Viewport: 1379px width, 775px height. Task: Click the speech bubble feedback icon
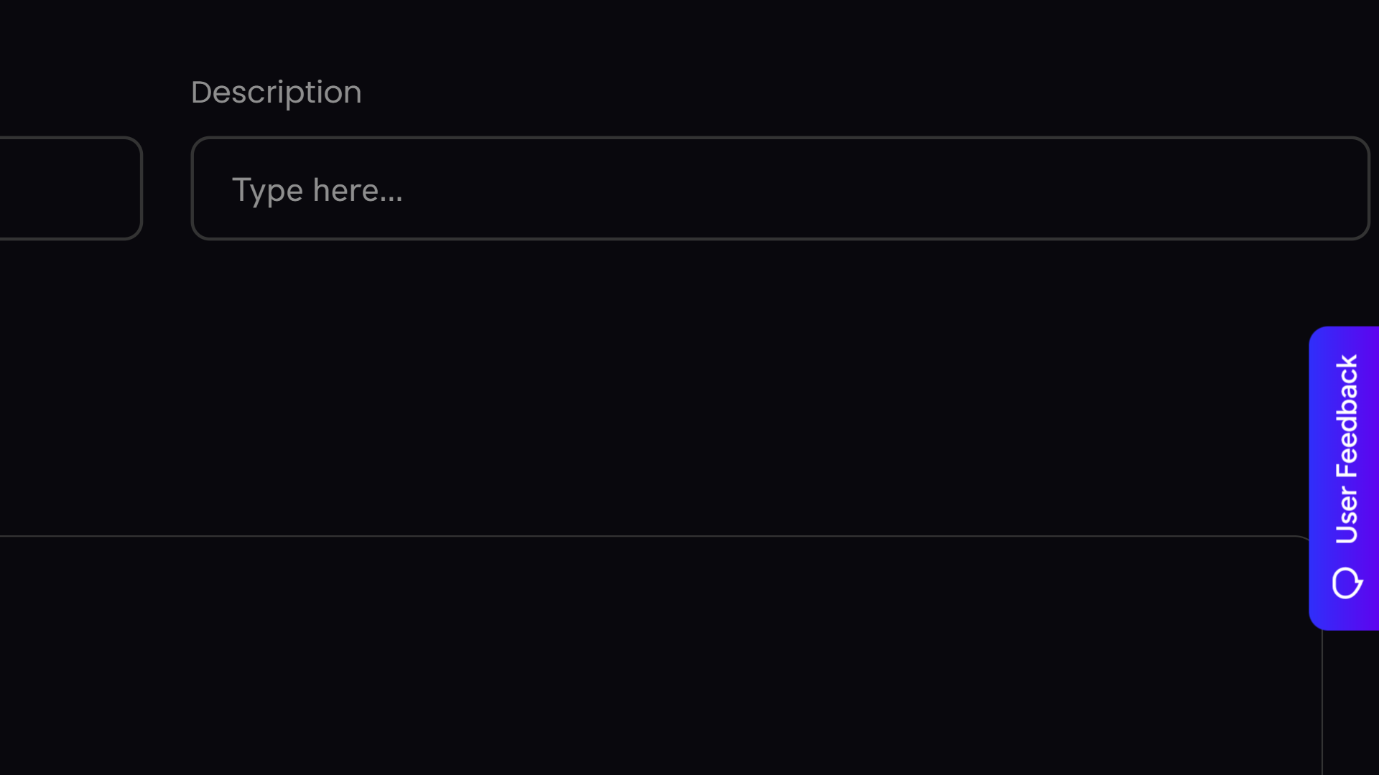click(x=1347, y=582)
